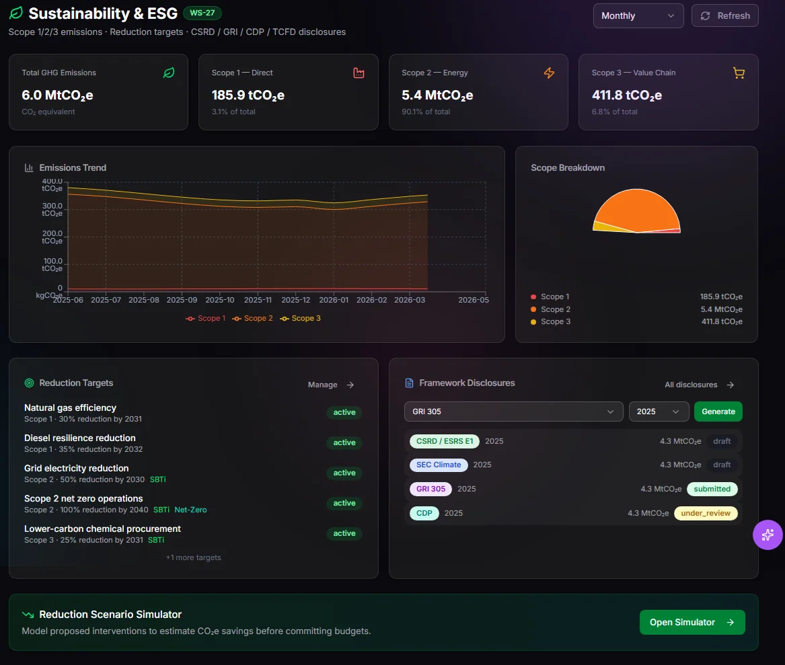
Task: Open the 2025 year dropdown
Action: pyautogui.click(x=659, y=412)
